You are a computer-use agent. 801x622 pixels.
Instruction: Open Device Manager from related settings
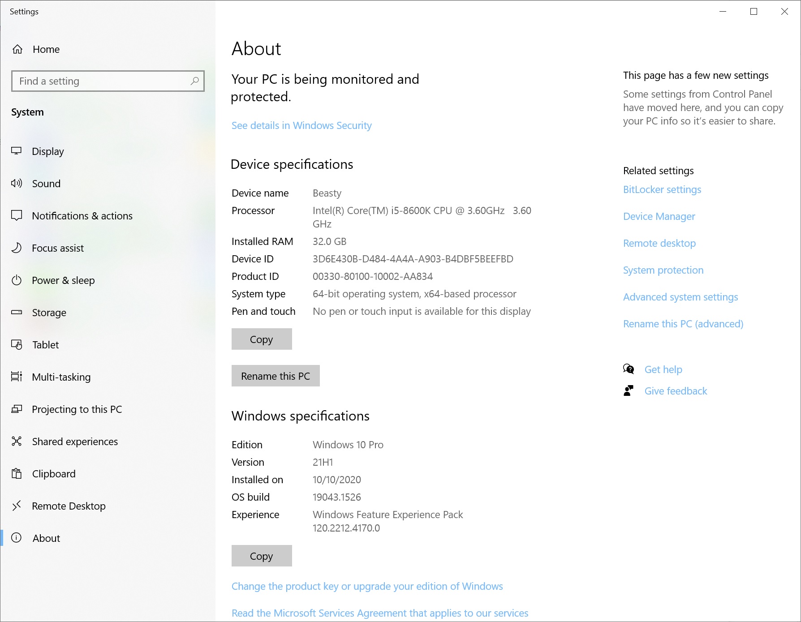[x=659, y=216]
